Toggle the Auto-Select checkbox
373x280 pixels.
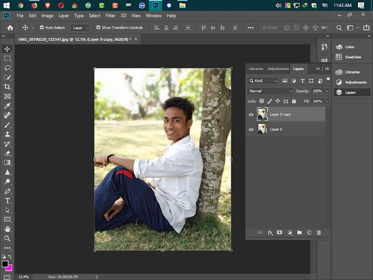pyautogui.click(x=42, y=27)
